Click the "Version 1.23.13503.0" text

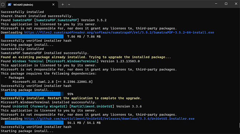tap(120, 61)
